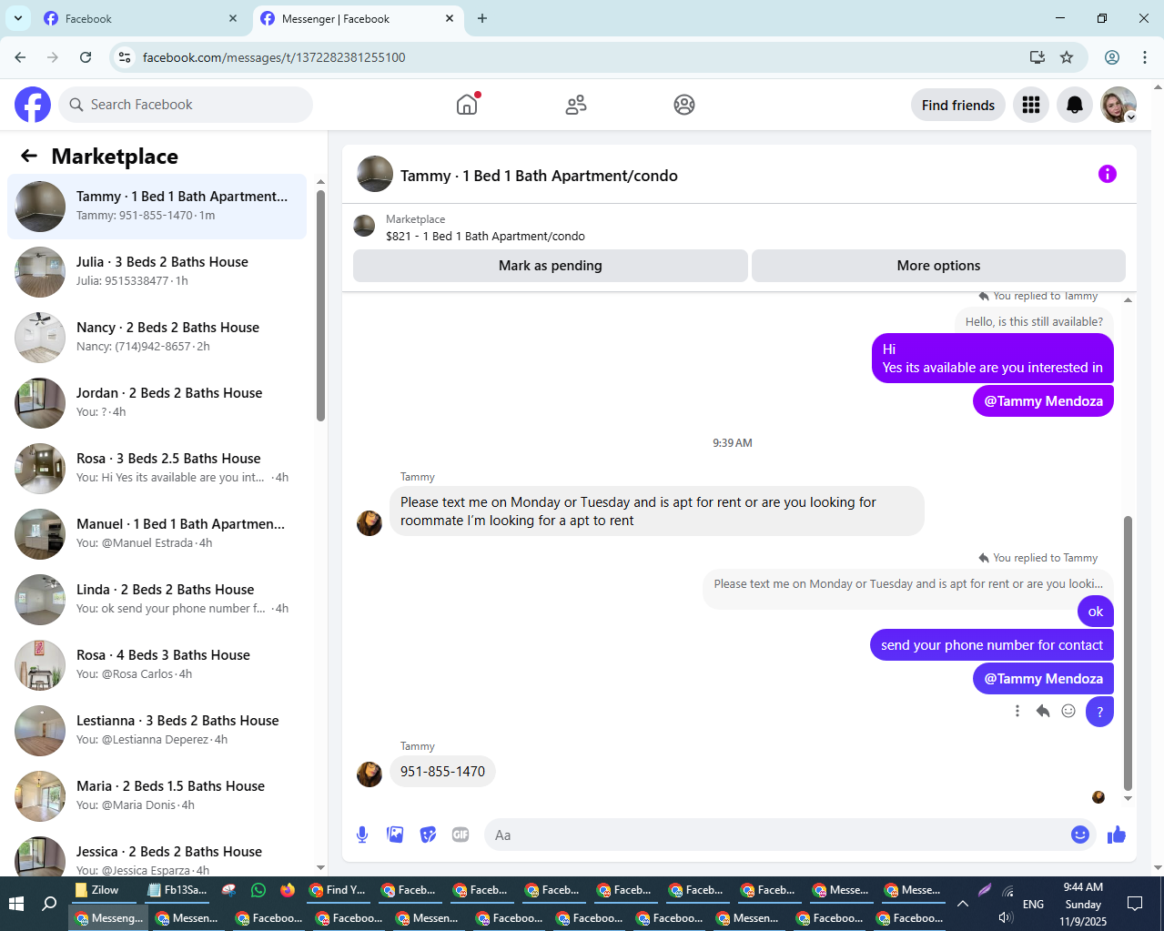Record a voice clip with microphone icon
The height and width of the screenshot is (931, 1164).
(x=362, y=835)
